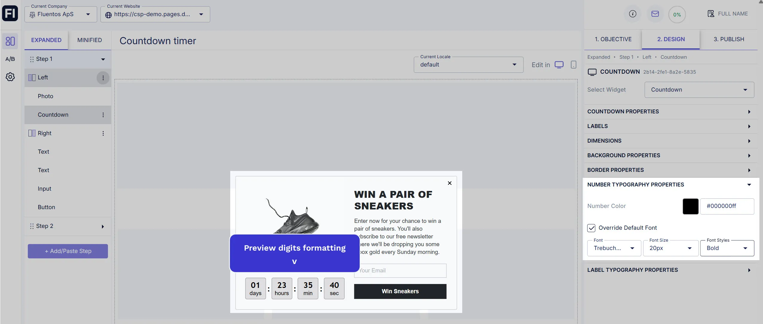Viewport: 763px width, 324px height.
Task: Click the A/B testing sidebar icon
Action: click(x=10, y=59)
